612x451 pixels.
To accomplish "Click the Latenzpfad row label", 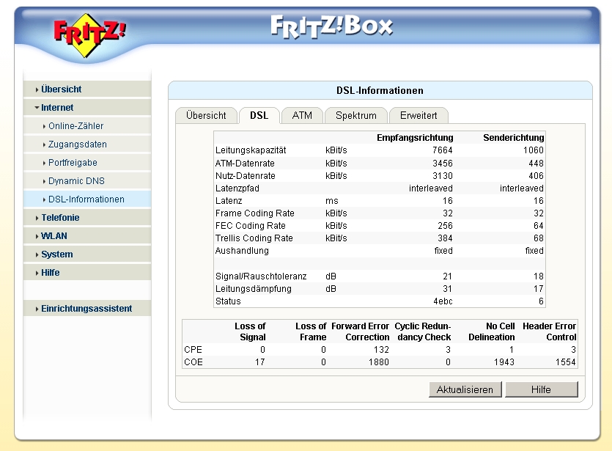I will click(237, 188).
